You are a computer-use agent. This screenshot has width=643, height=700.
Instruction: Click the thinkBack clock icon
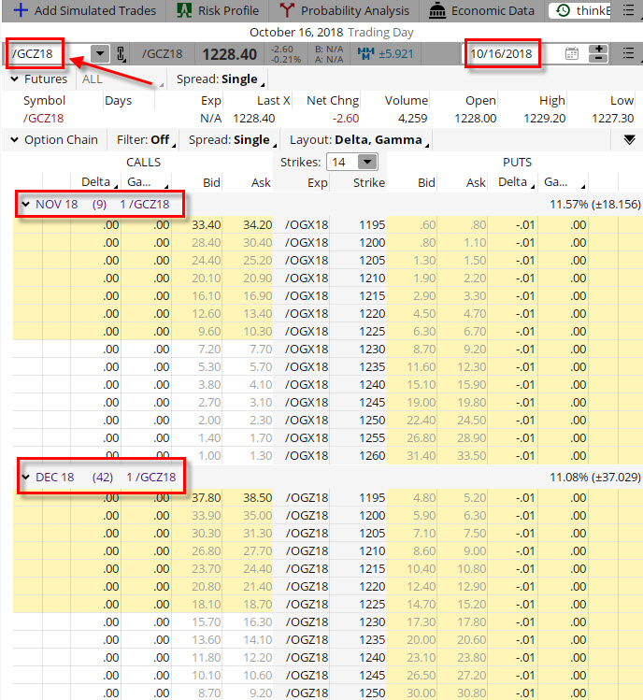pos(561,11)
